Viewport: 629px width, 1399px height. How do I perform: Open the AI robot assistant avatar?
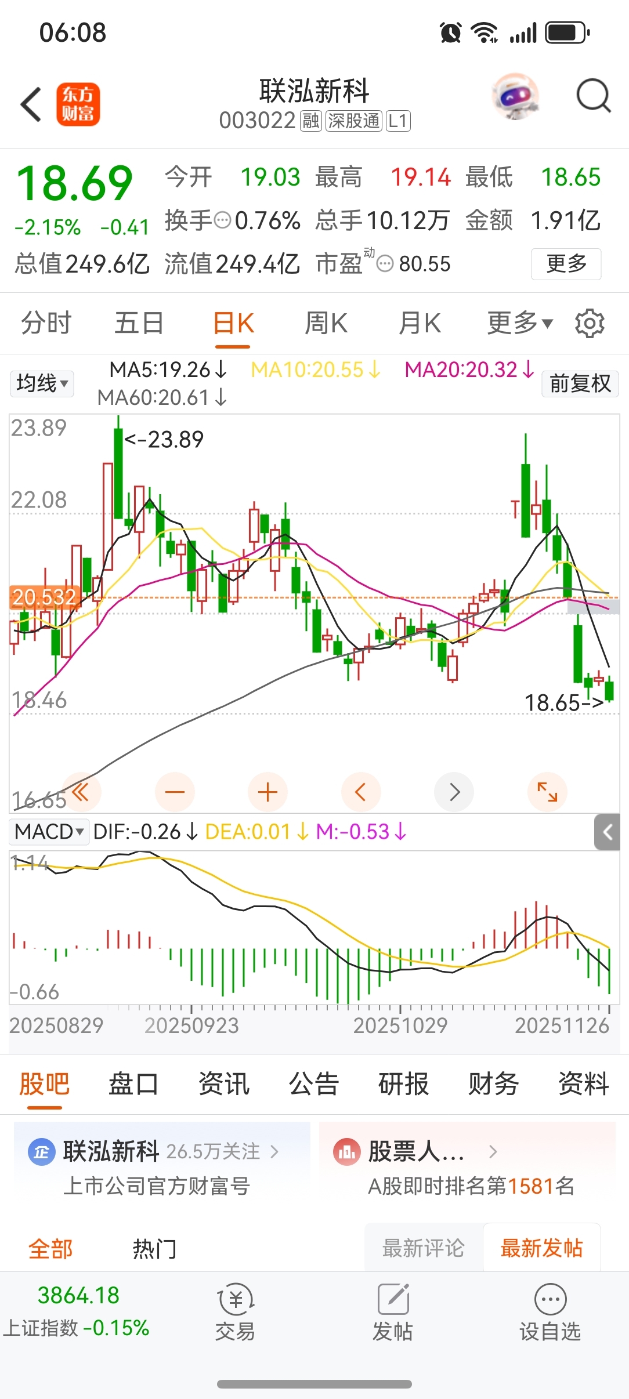click(515, 96)
